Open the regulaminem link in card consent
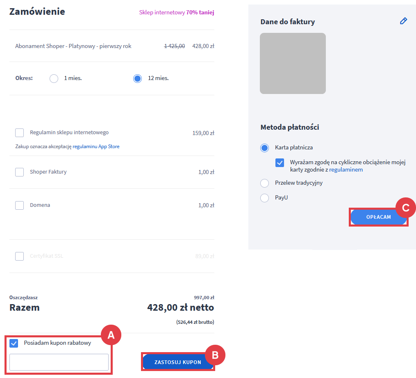The height and width of the screenshot is (378, 416). click(346, 170)
